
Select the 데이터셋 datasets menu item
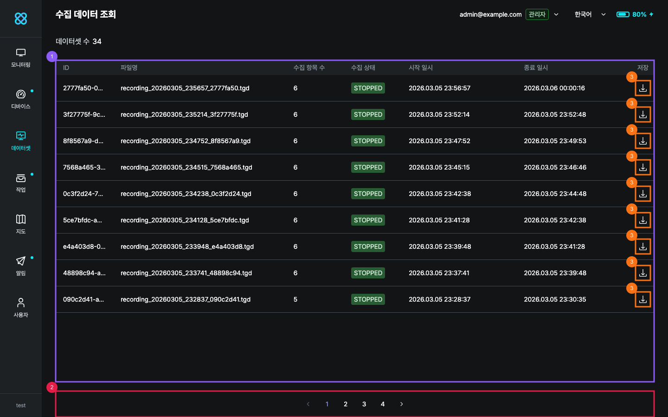(x=21, y=141)
